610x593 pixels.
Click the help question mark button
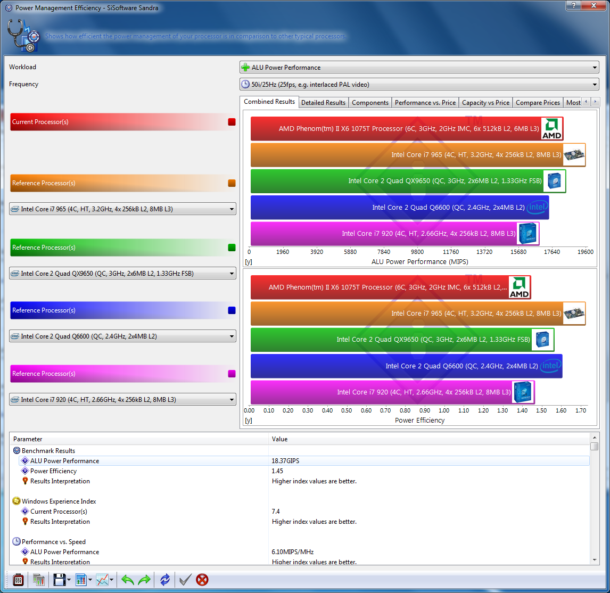(x=573, y=5)
